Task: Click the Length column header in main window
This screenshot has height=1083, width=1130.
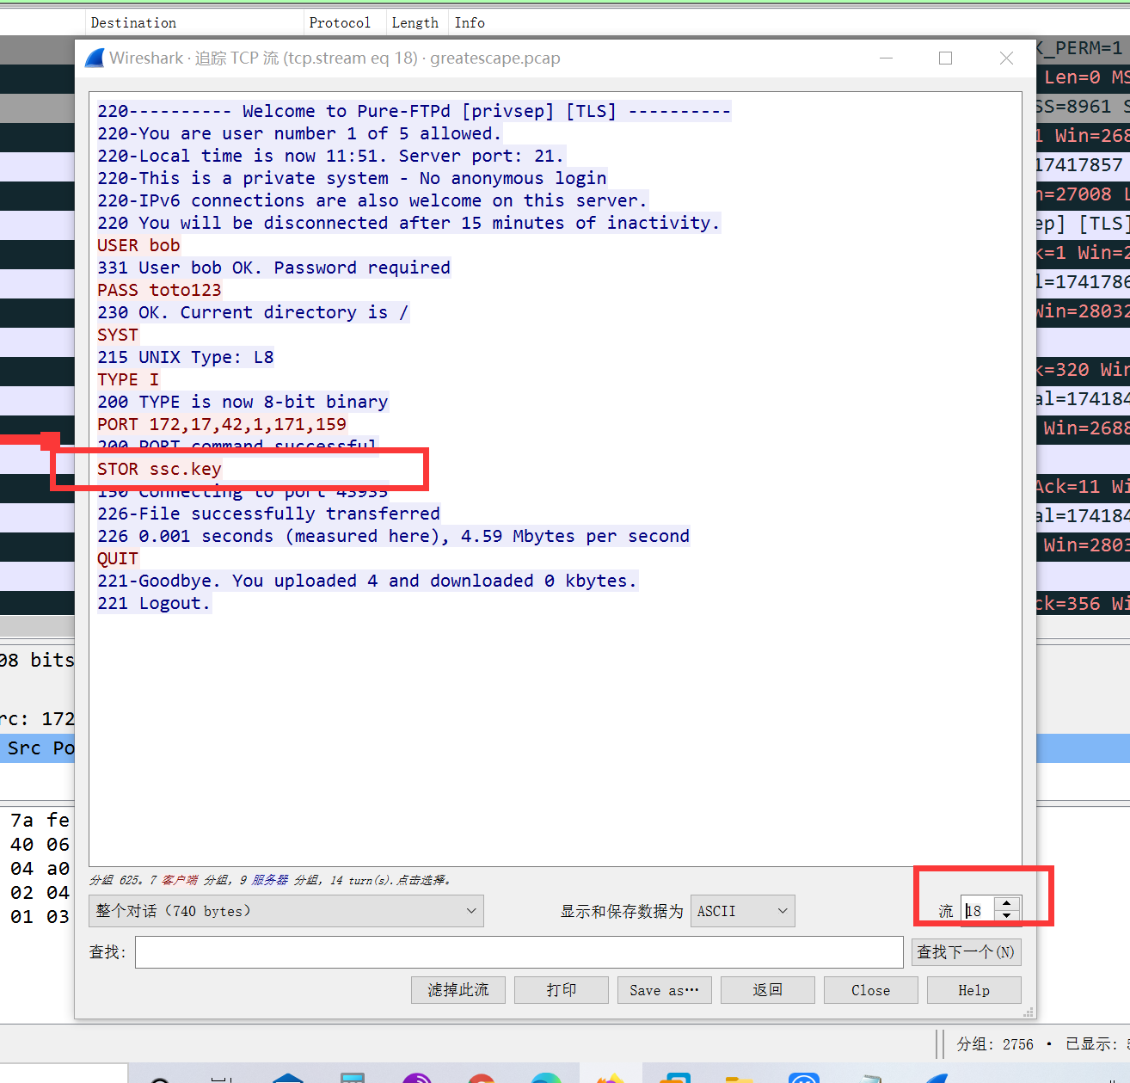Action: tap(415, 23)
